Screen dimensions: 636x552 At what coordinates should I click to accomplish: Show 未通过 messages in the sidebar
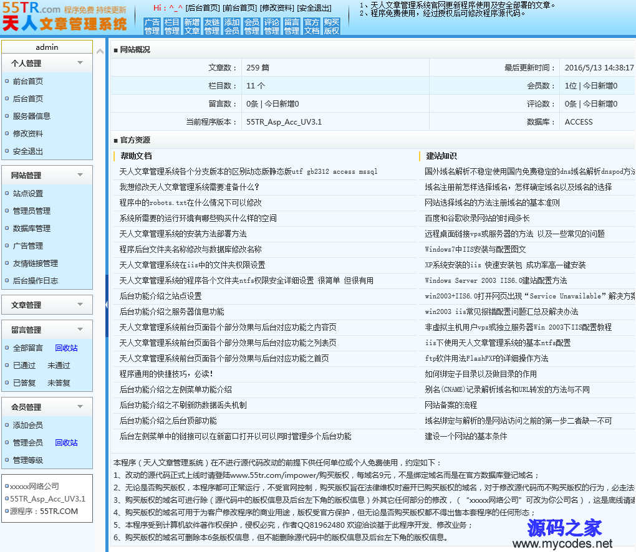(x=59, y=365)
